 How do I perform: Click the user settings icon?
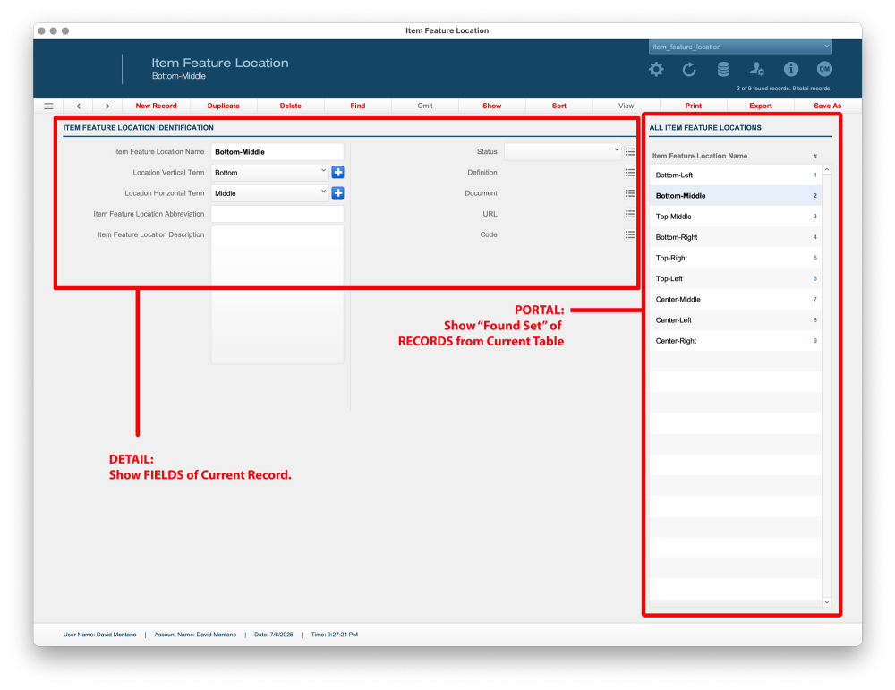pyautogui.click(x=757, y=70)
